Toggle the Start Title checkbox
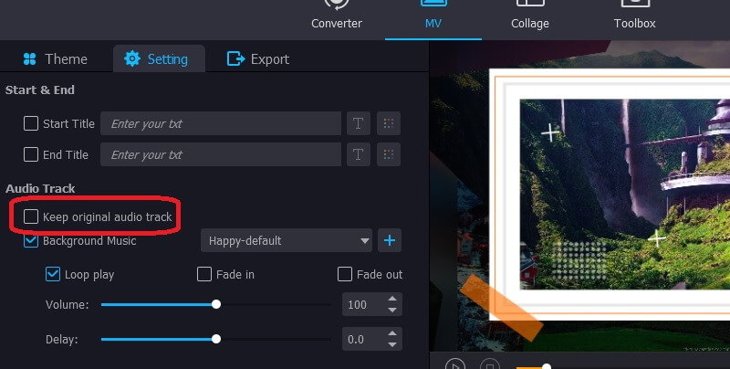The height and width of the screenshot is (369, 730). coord(32,123)
